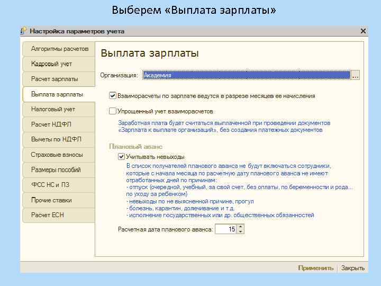This screenshot has height=286, width=381.
Task: Switch to Прочие ставки tab
Action: coord(59,200)
